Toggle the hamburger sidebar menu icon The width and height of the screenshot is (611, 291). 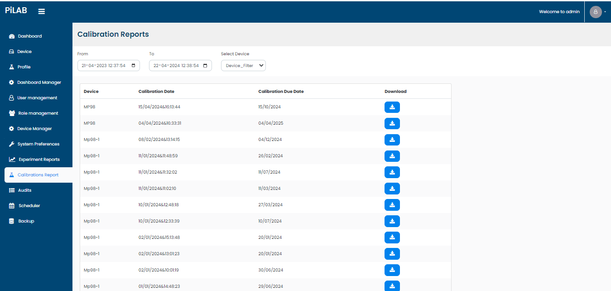(x=41, y=11)
